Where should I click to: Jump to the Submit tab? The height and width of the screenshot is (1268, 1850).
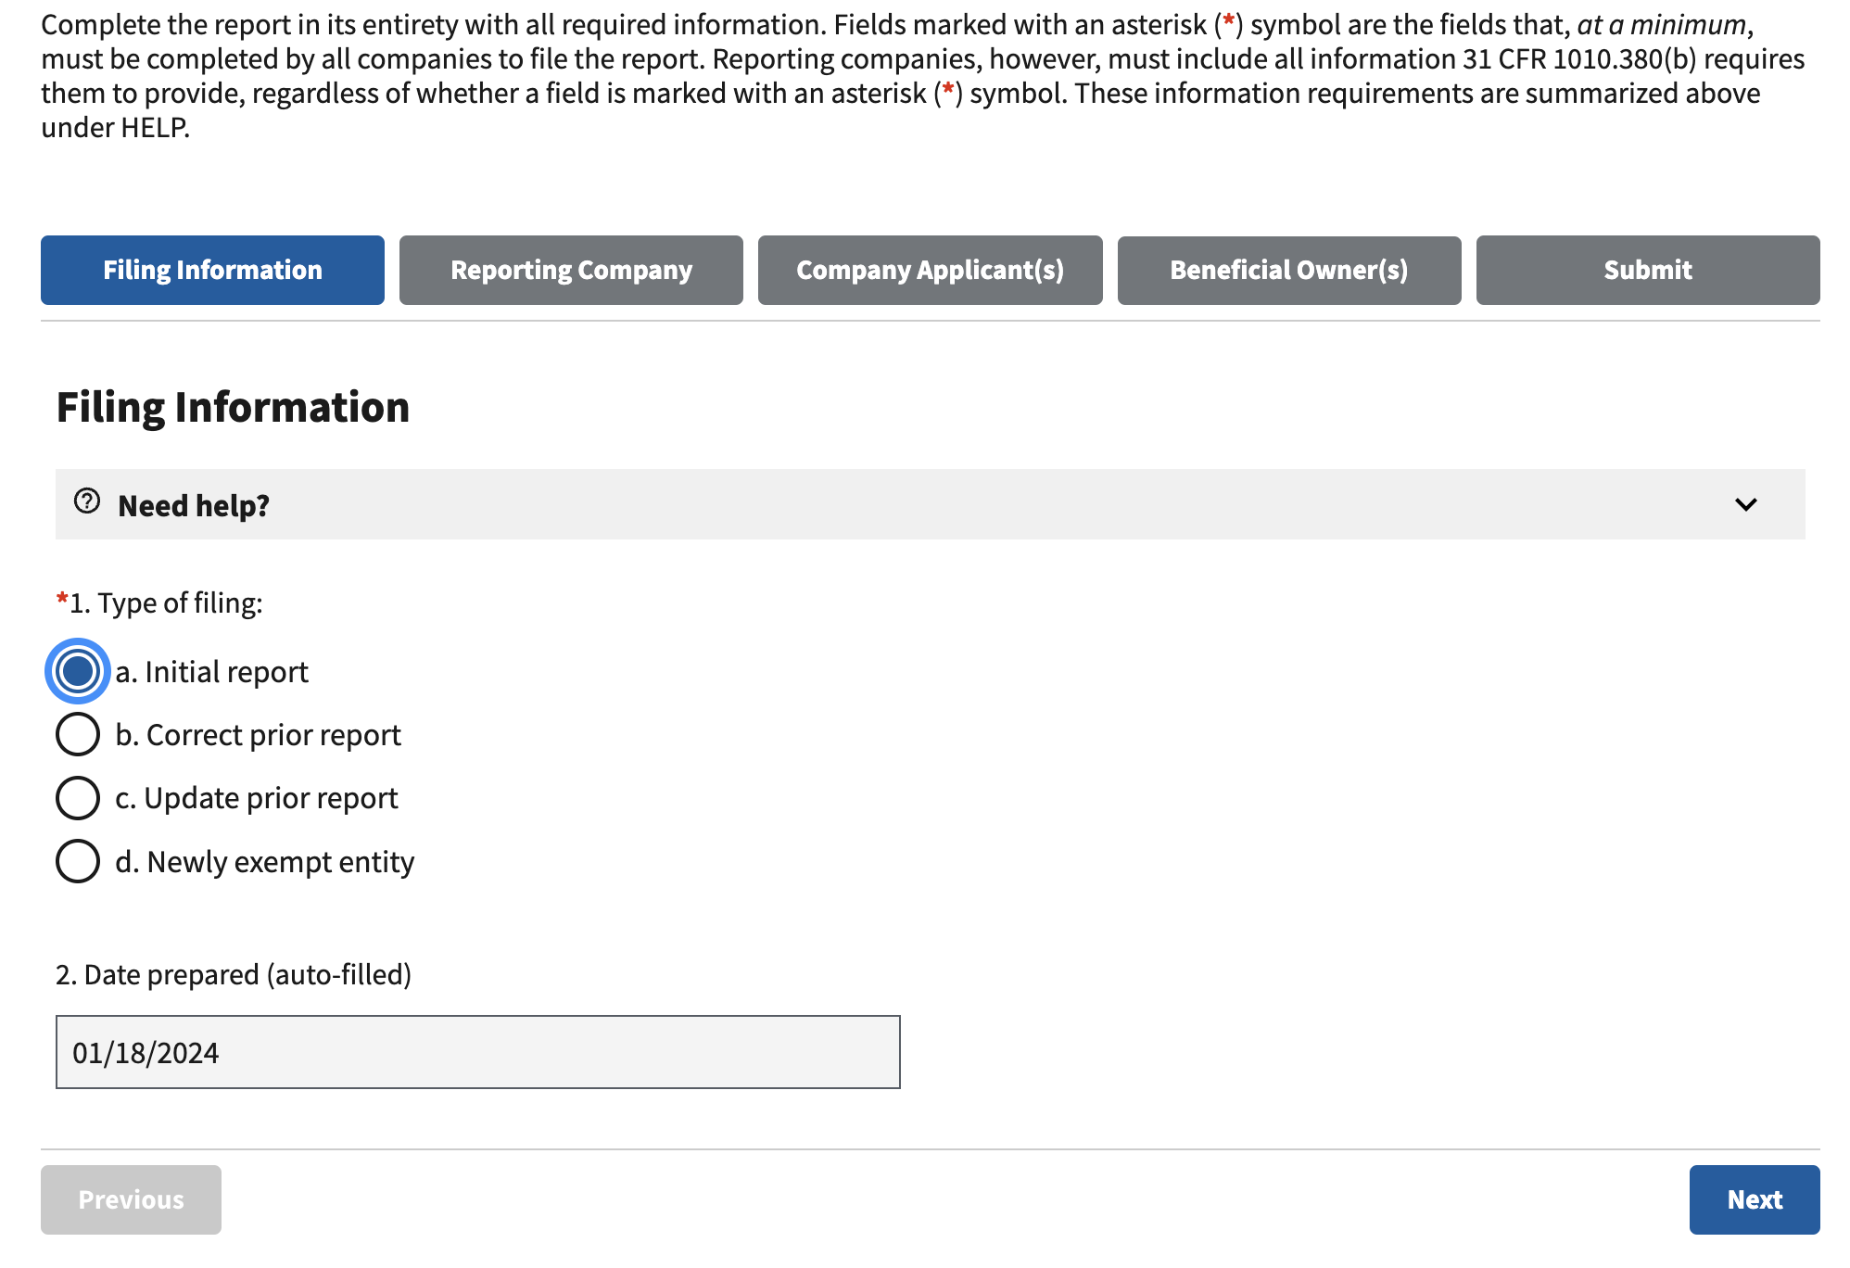(x=1647, y=270)
